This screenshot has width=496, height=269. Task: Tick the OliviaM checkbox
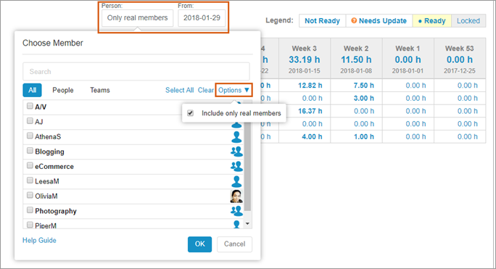point(30,195)
